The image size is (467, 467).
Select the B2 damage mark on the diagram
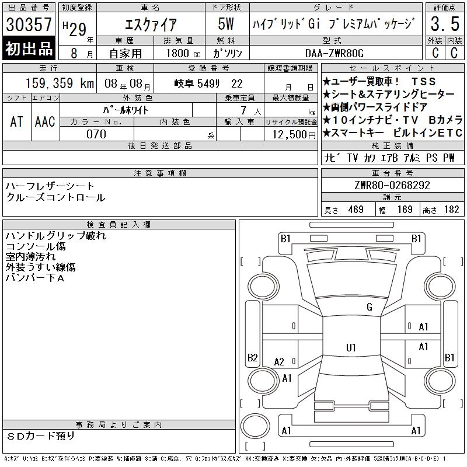pos(253,357)
